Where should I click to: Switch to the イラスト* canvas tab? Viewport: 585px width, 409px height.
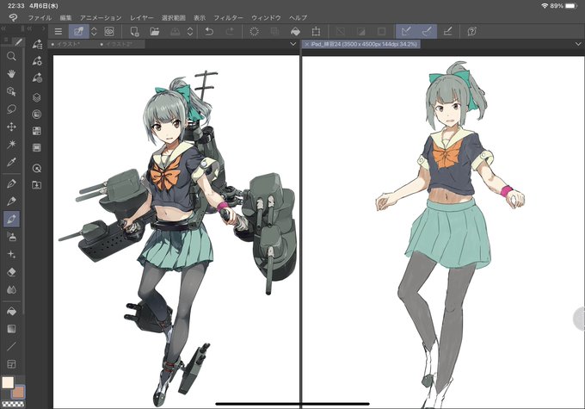[x=66, y=44]
